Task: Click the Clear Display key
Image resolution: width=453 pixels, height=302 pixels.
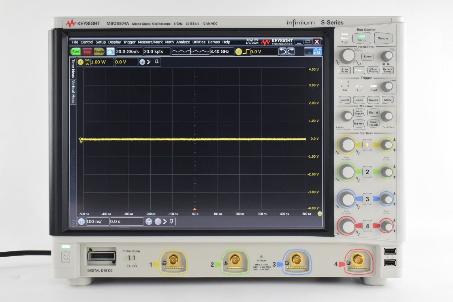Action: (x=373, y=70)
